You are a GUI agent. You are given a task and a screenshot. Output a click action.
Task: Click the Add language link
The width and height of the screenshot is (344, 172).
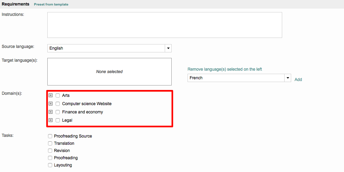(x=298, y=80)
